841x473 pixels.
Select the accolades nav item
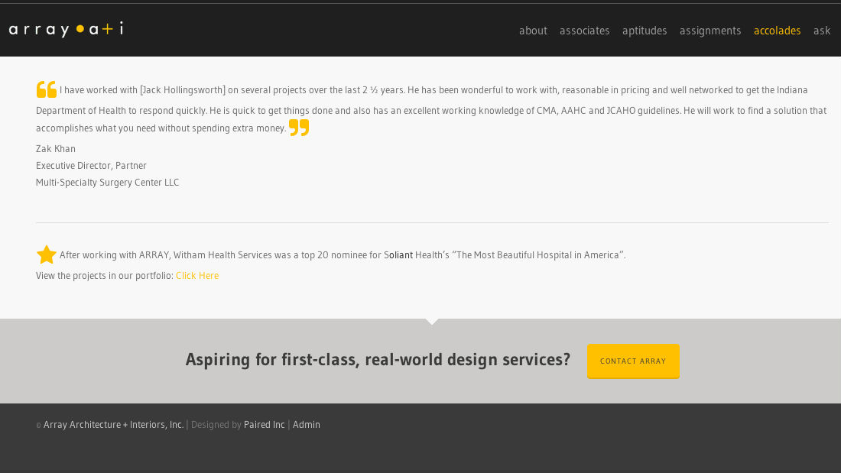click(777, 31)
